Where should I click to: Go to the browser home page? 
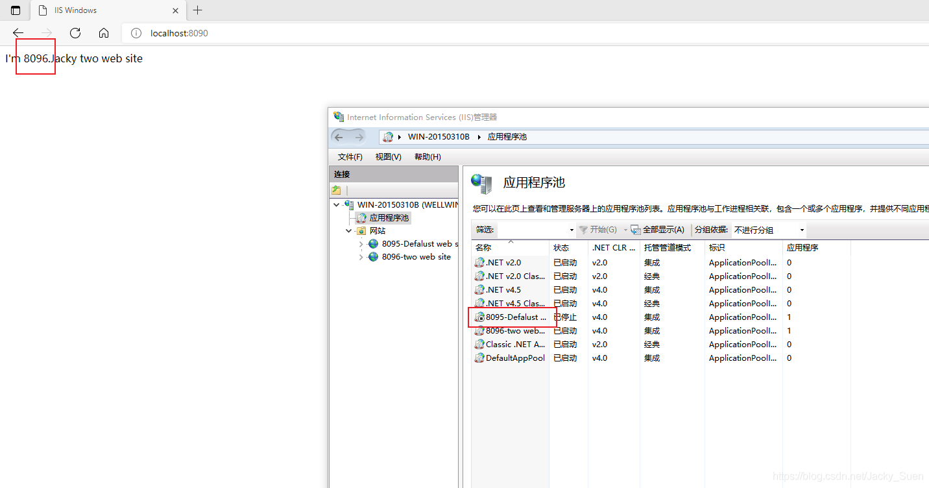[x=104, y=33]
